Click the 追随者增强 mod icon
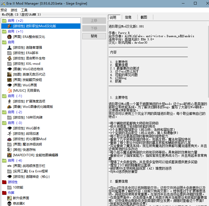This screenshot has width=209, height=206. [9, 48]
